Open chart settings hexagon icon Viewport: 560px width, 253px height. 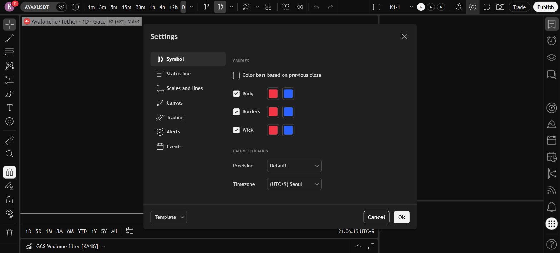coord(472,7)
